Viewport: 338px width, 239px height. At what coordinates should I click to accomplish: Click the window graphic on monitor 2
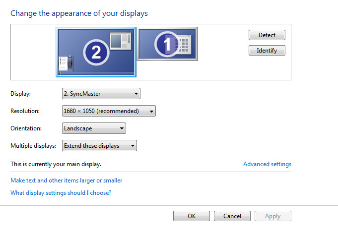120,41
